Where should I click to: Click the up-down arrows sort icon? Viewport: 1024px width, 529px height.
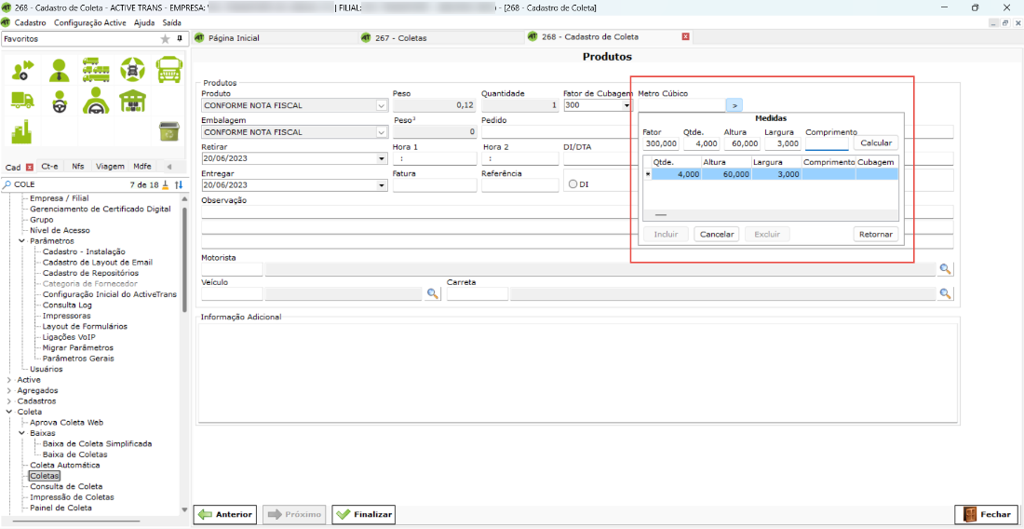(179, 185)
